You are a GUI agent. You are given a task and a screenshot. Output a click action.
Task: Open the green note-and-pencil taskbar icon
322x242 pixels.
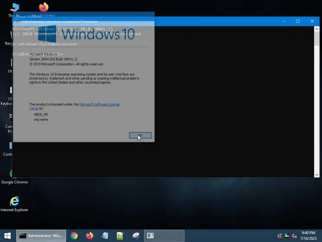[120, 236]
